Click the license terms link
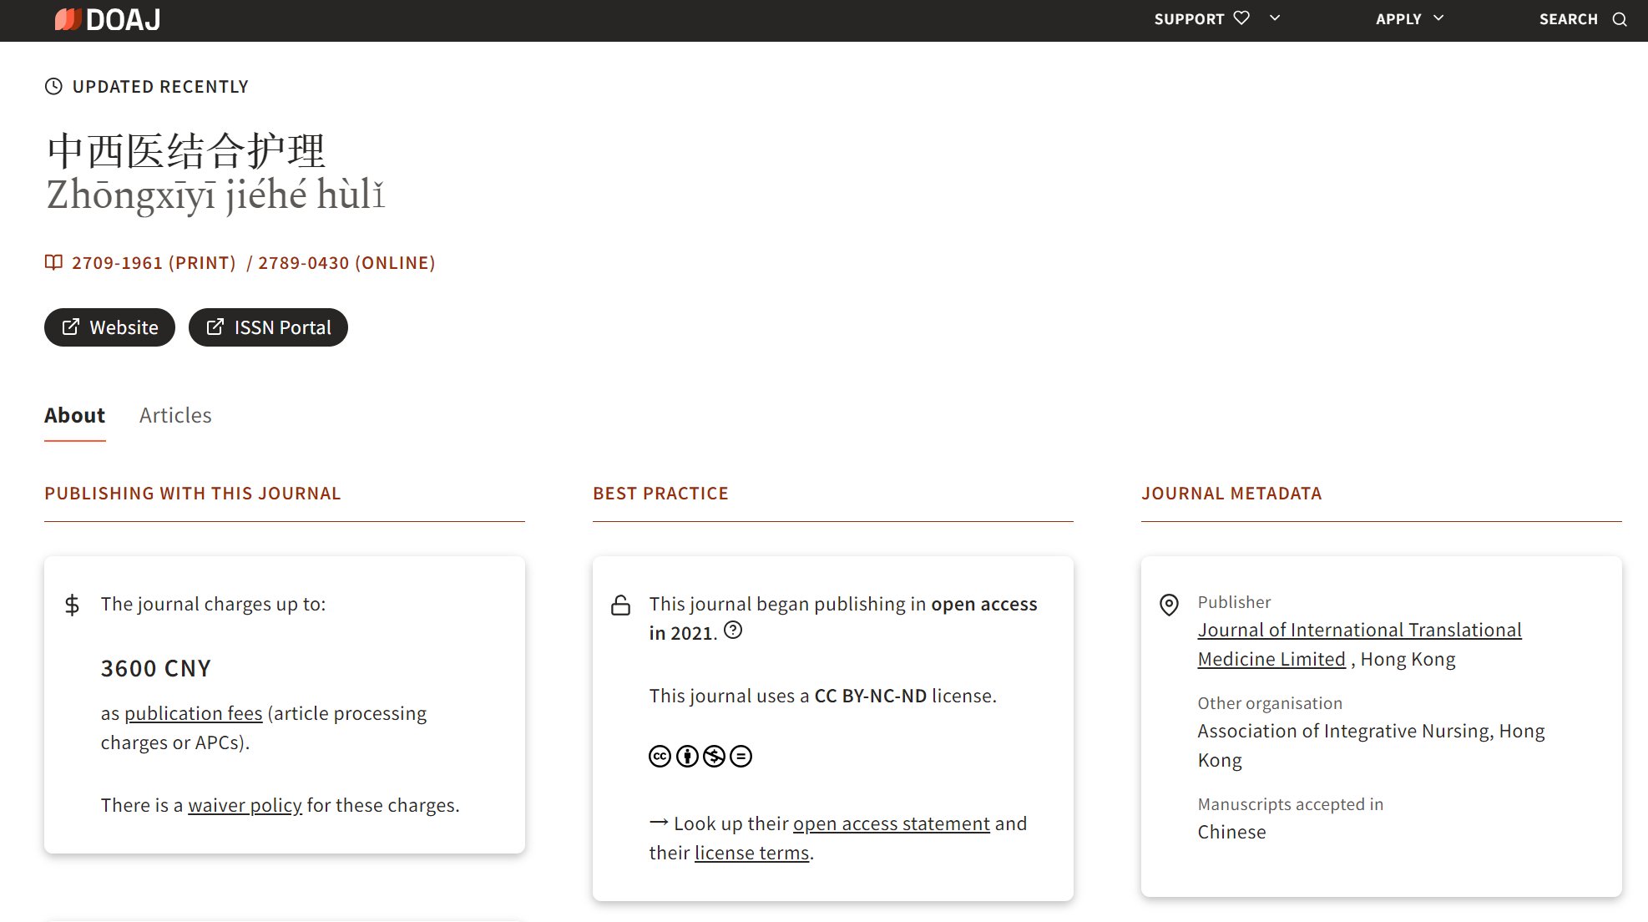This screenshot has width=1648, height=922. pos(751,853)
